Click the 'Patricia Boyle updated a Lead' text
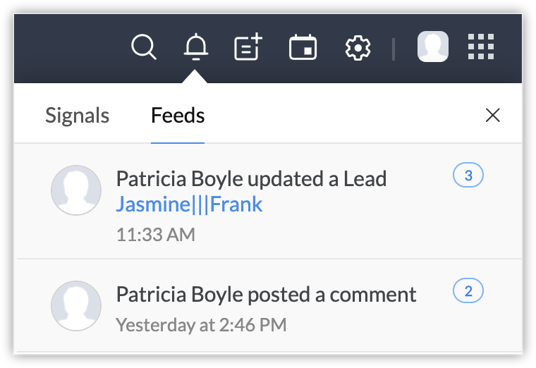Viewport: 536px width, 368px height. click(x=251, y=179)
